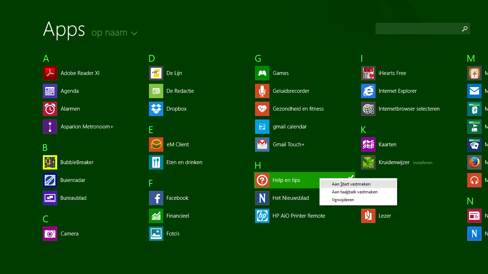
Task: Choose 'Verwijderen' in the context menu
Action: click(358, 200)
